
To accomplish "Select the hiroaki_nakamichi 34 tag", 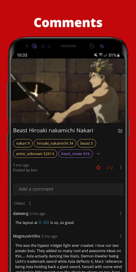I will (55, 143).
